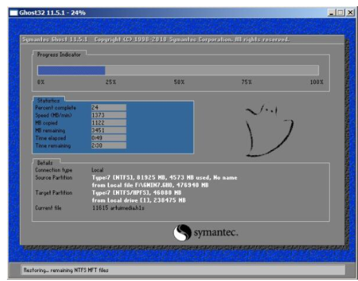
Task: Click the 75% progress mark label
Action: [x=246, y=82]
